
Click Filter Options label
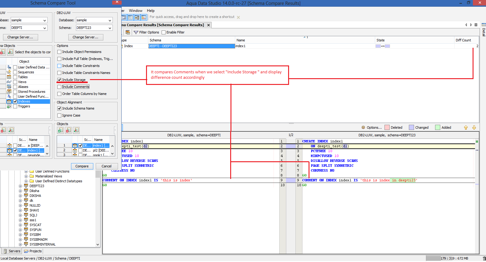pos(149,33)
